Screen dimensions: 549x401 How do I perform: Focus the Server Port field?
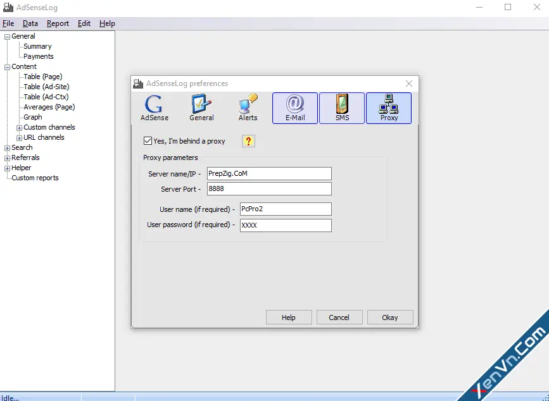(269, 188)
